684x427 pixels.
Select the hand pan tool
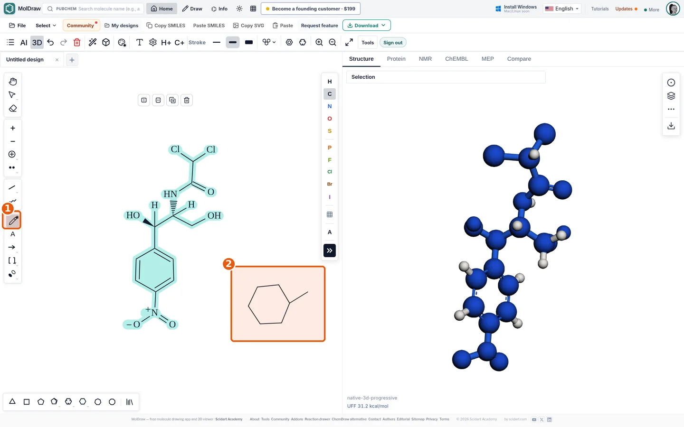[x=13, y=82]
